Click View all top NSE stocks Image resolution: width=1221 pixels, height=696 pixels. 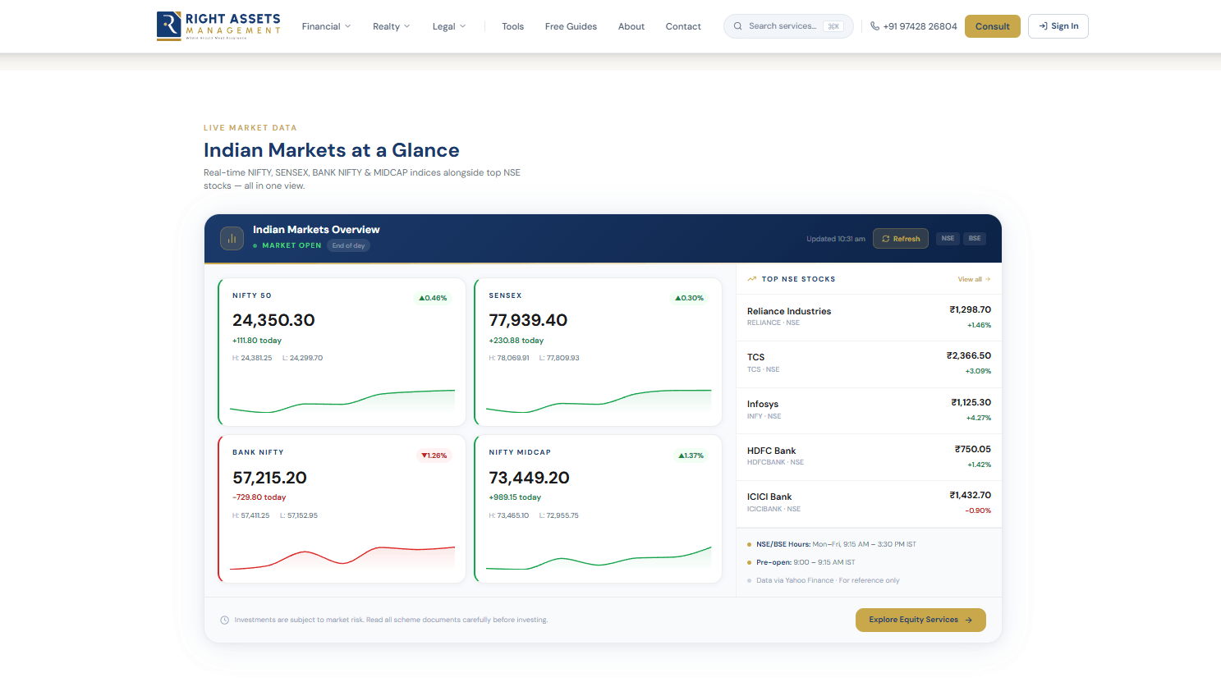tap(974, 279)
